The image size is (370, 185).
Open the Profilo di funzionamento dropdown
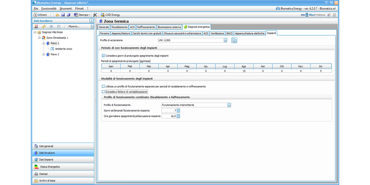[x=229, y=105]
